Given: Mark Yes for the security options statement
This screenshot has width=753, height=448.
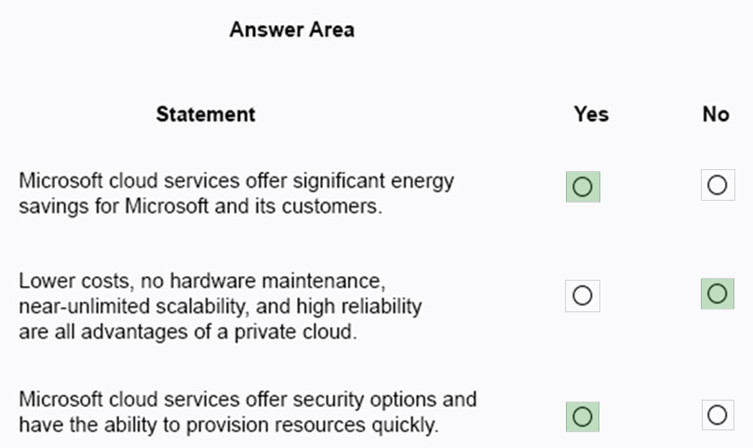Looking at the screenshot, I should tap(583, 416).
